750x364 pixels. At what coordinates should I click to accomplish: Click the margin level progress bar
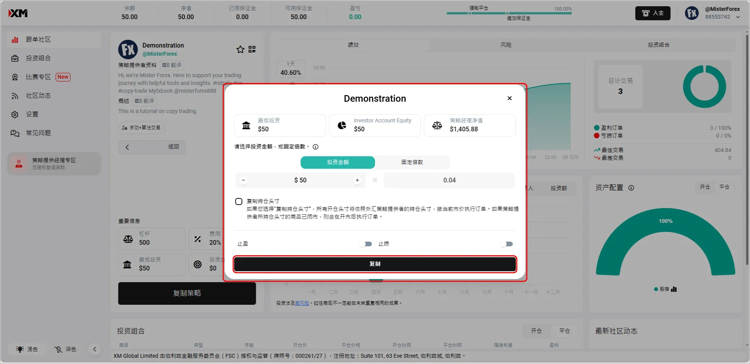[x=509, y=13]
